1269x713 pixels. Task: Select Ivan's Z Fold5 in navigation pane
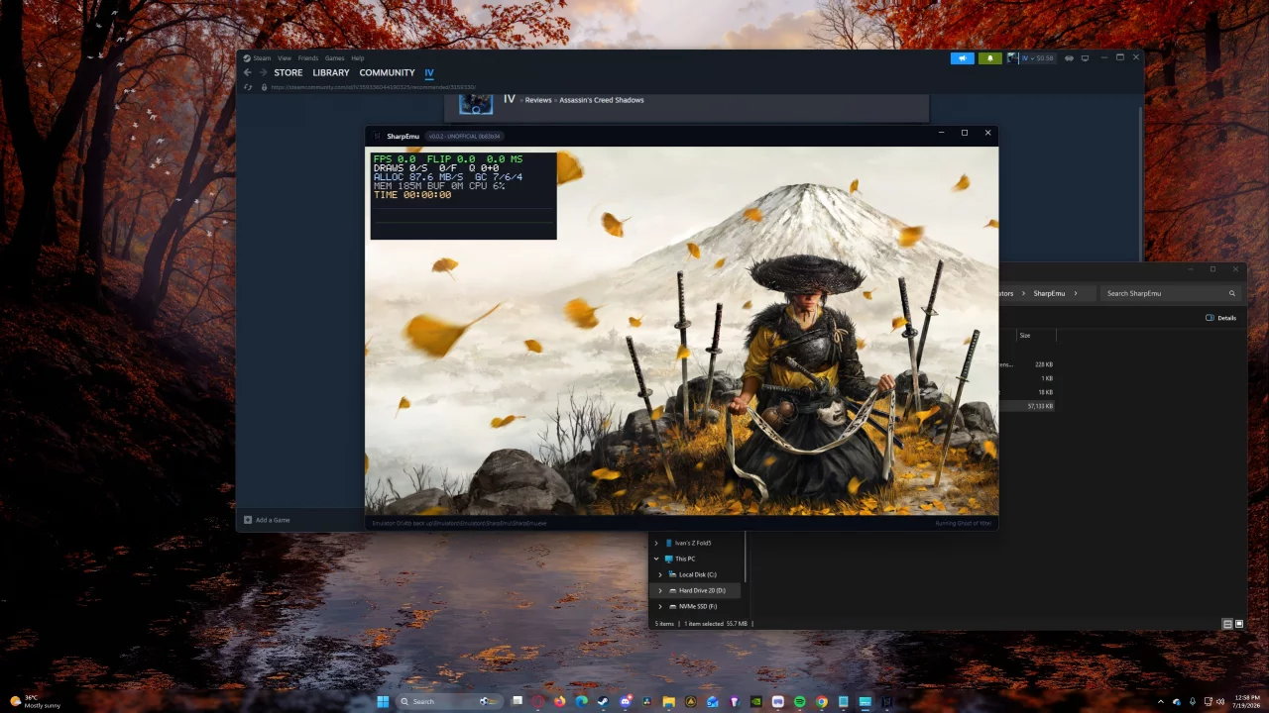688,543
